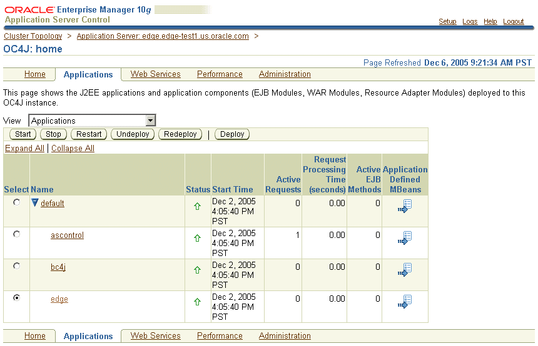Click the status up arrow for bc4j

coord(197,270)
